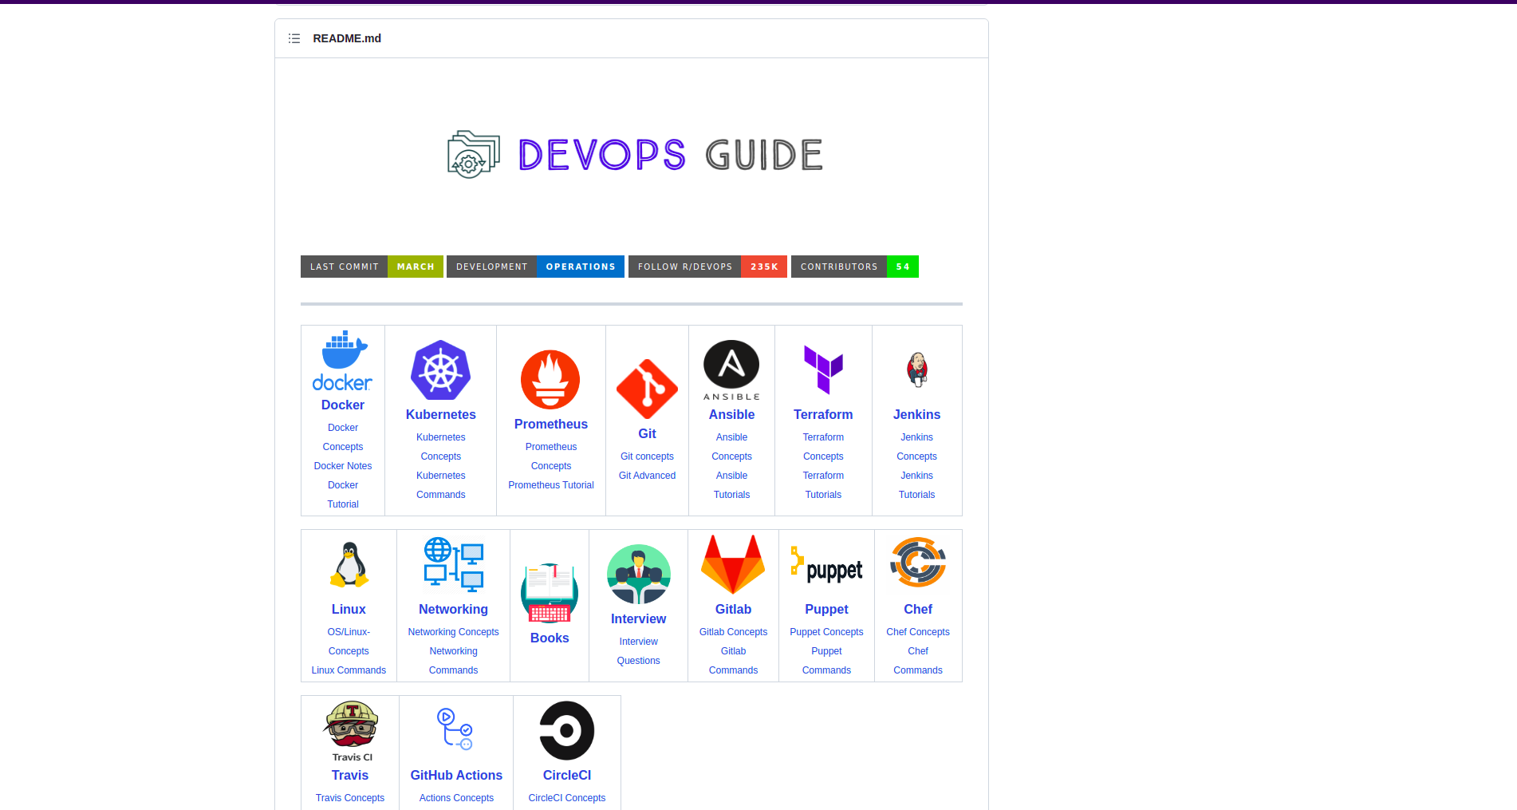
Task: Open the Kubernetes heading link
Action: click(441, 415)
